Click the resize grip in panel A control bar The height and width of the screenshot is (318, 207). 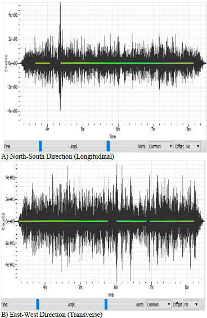pos(204,149)
